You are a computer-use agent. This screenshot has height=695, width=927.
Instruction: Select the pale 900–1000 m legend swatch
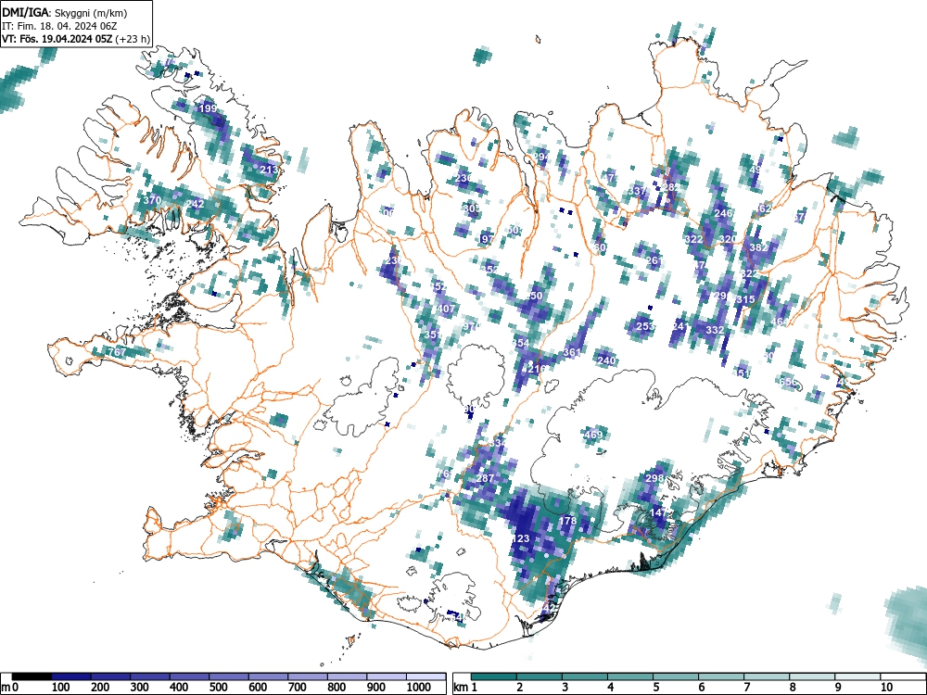point(387,676)
